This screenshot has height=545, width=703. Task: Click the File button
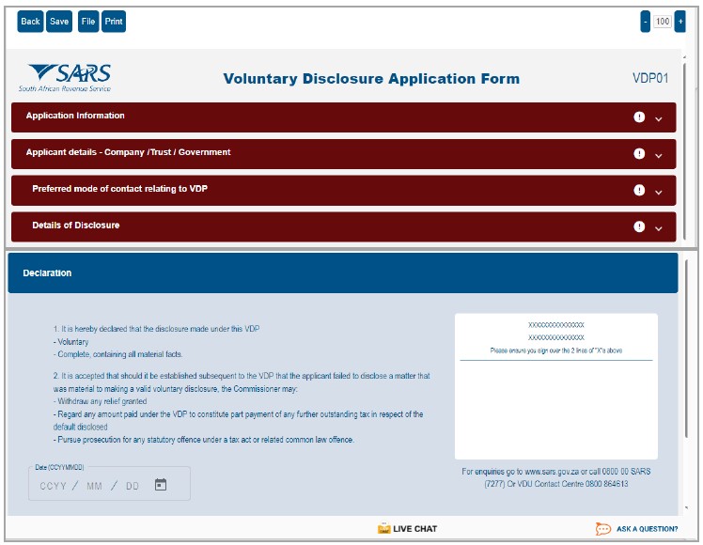(88, 22)
